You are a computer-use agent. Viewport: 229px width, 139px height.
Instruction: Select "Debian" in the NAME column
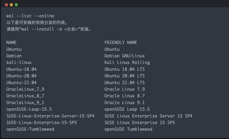tap(14, 56)
